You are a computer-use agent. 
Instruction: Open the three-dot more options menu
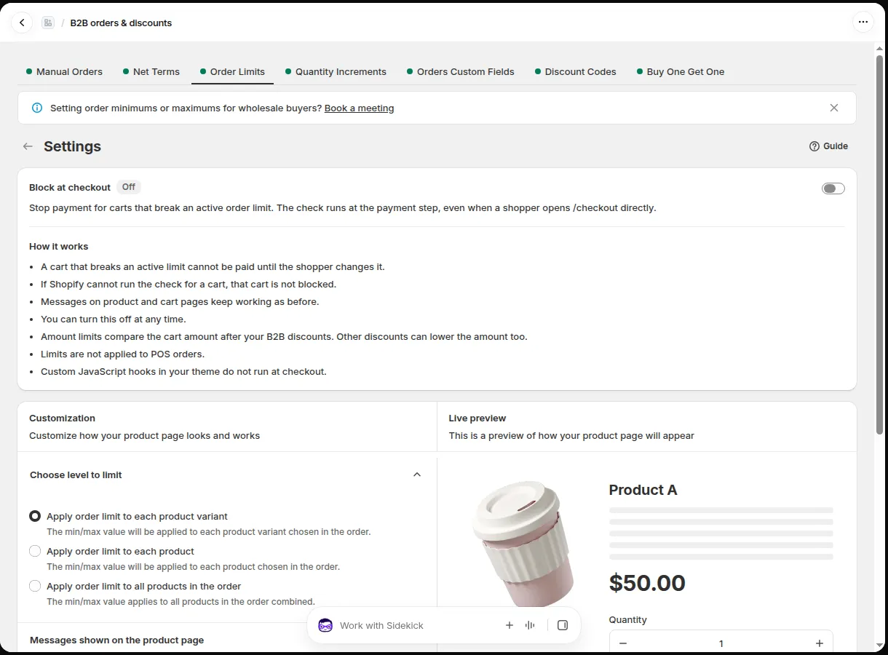coord(863,23)
